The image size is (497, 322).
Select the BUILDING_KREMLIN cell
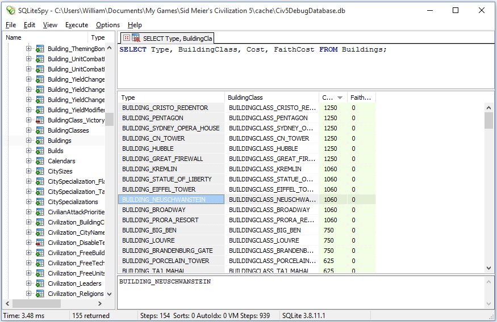coord(172,169)
